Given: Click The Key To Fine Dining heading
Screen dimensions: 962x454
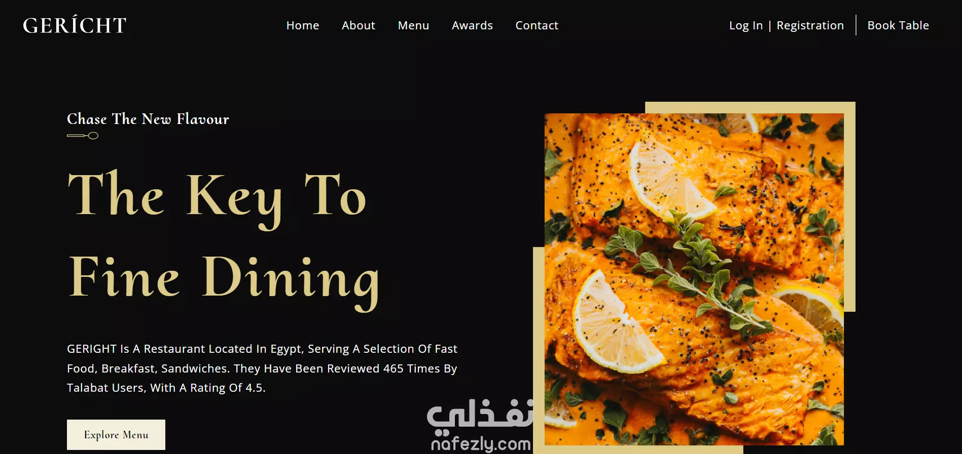Looking at the screenshot, I should tap(224, 238).
